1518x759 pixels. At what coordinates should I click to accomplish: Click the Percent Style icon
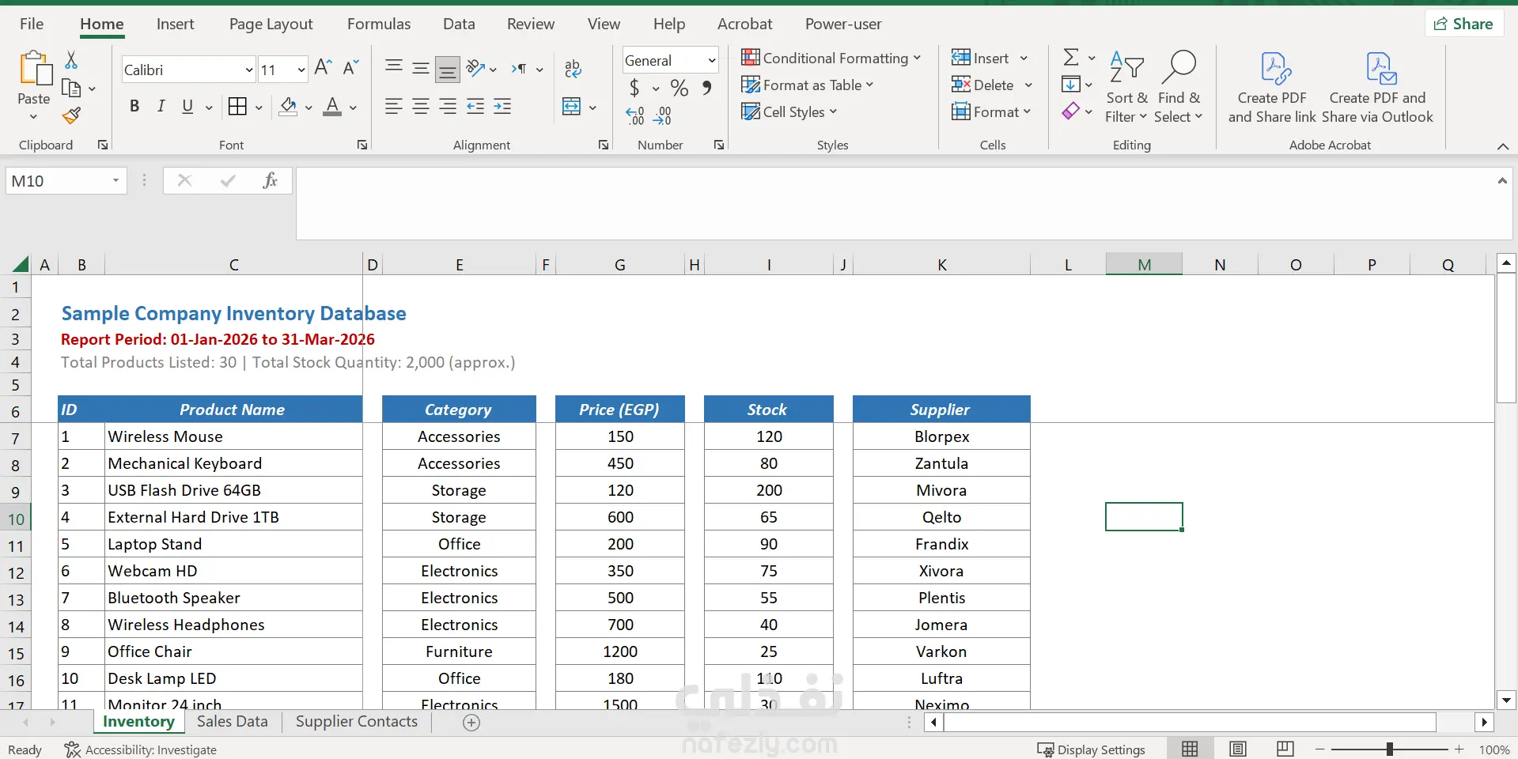tap(679, 88)
